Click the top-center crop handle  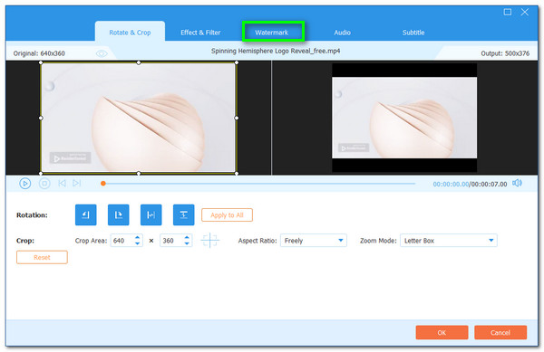139,62
